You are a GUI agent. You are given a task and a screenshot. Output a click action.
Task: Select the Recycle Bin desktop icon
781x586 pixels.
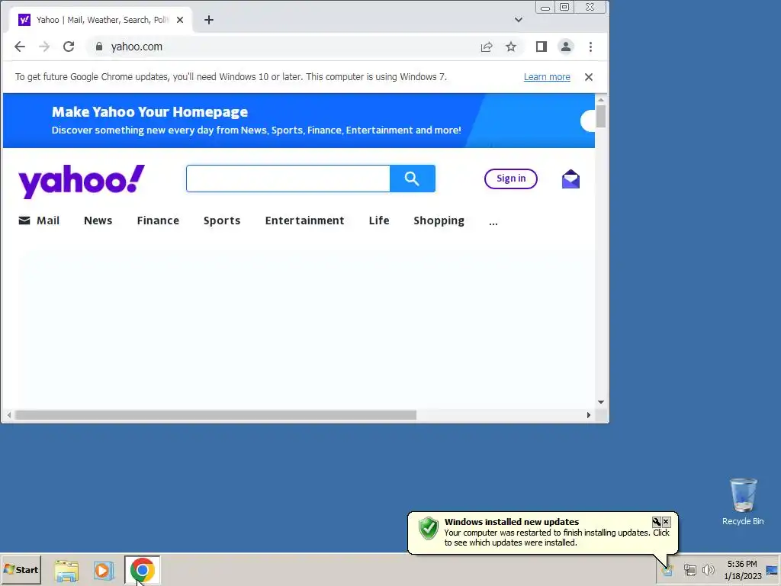[743, 501]
